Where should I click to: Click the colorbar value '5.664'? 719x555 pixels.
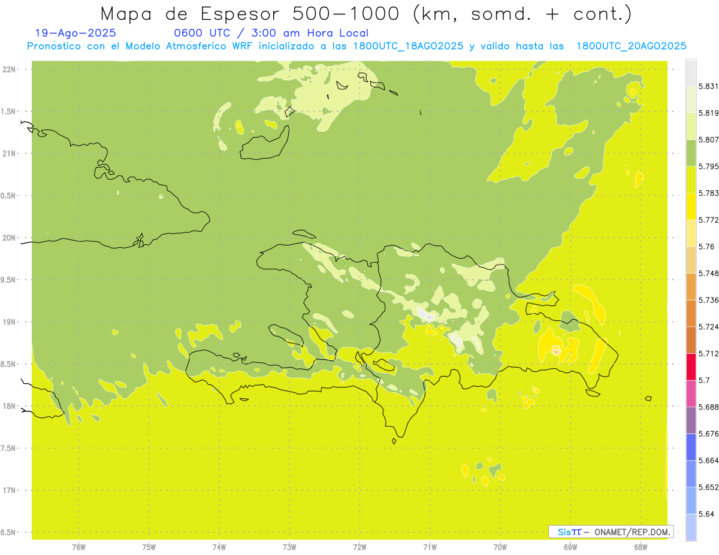708,460
